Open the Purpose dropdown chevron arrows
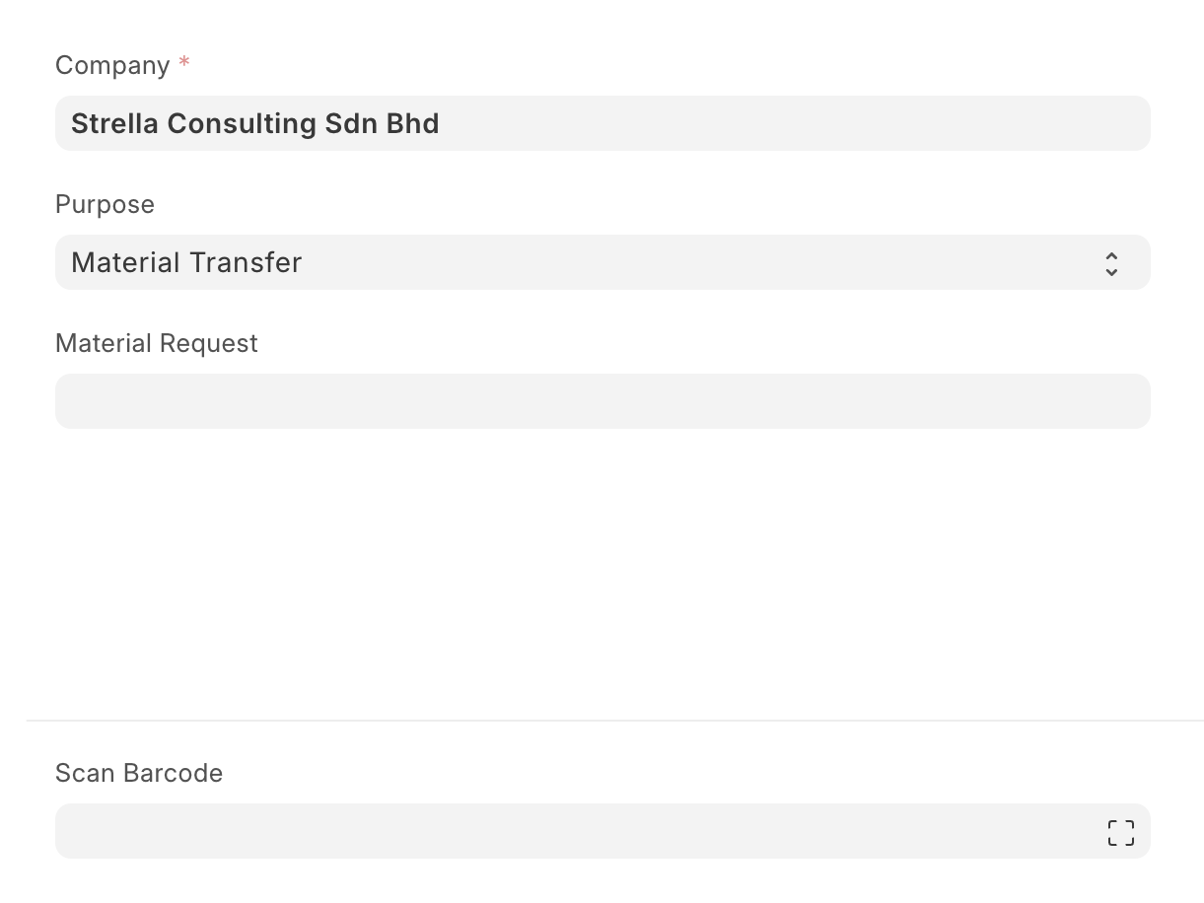 pos(1111,263)
